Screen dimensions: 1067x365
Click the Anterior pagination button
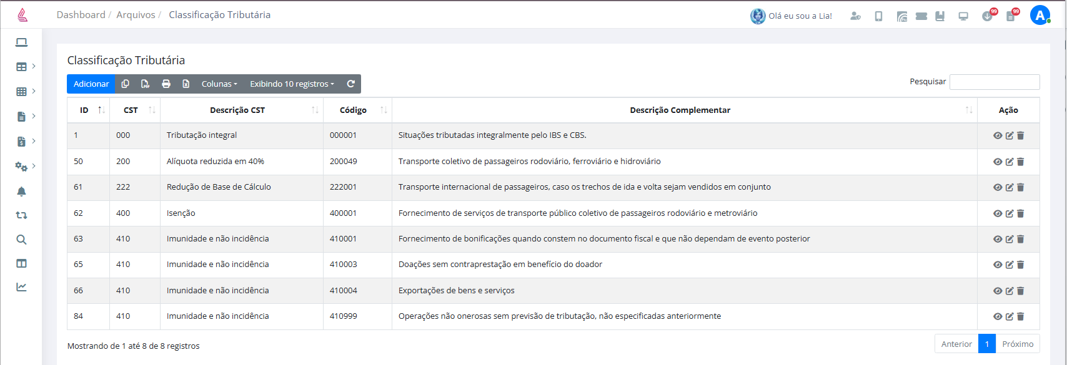[x=956, y=344]
